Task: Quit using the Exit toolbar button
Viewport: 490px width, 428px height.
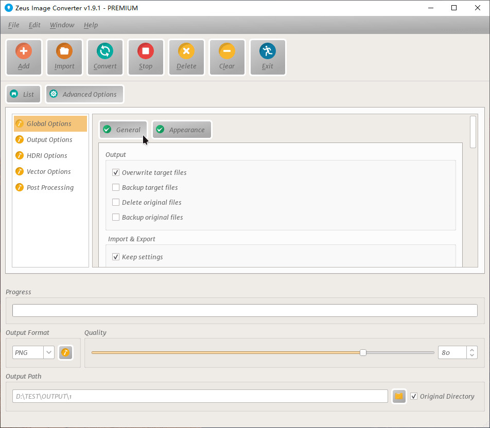Action: tap(268, 57)
